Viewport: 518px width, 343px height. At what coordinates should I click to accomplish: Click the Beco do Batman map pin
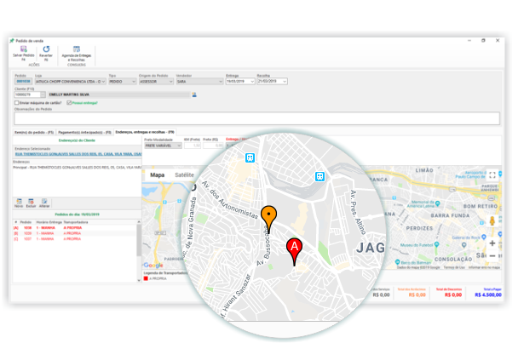point(397,262)
